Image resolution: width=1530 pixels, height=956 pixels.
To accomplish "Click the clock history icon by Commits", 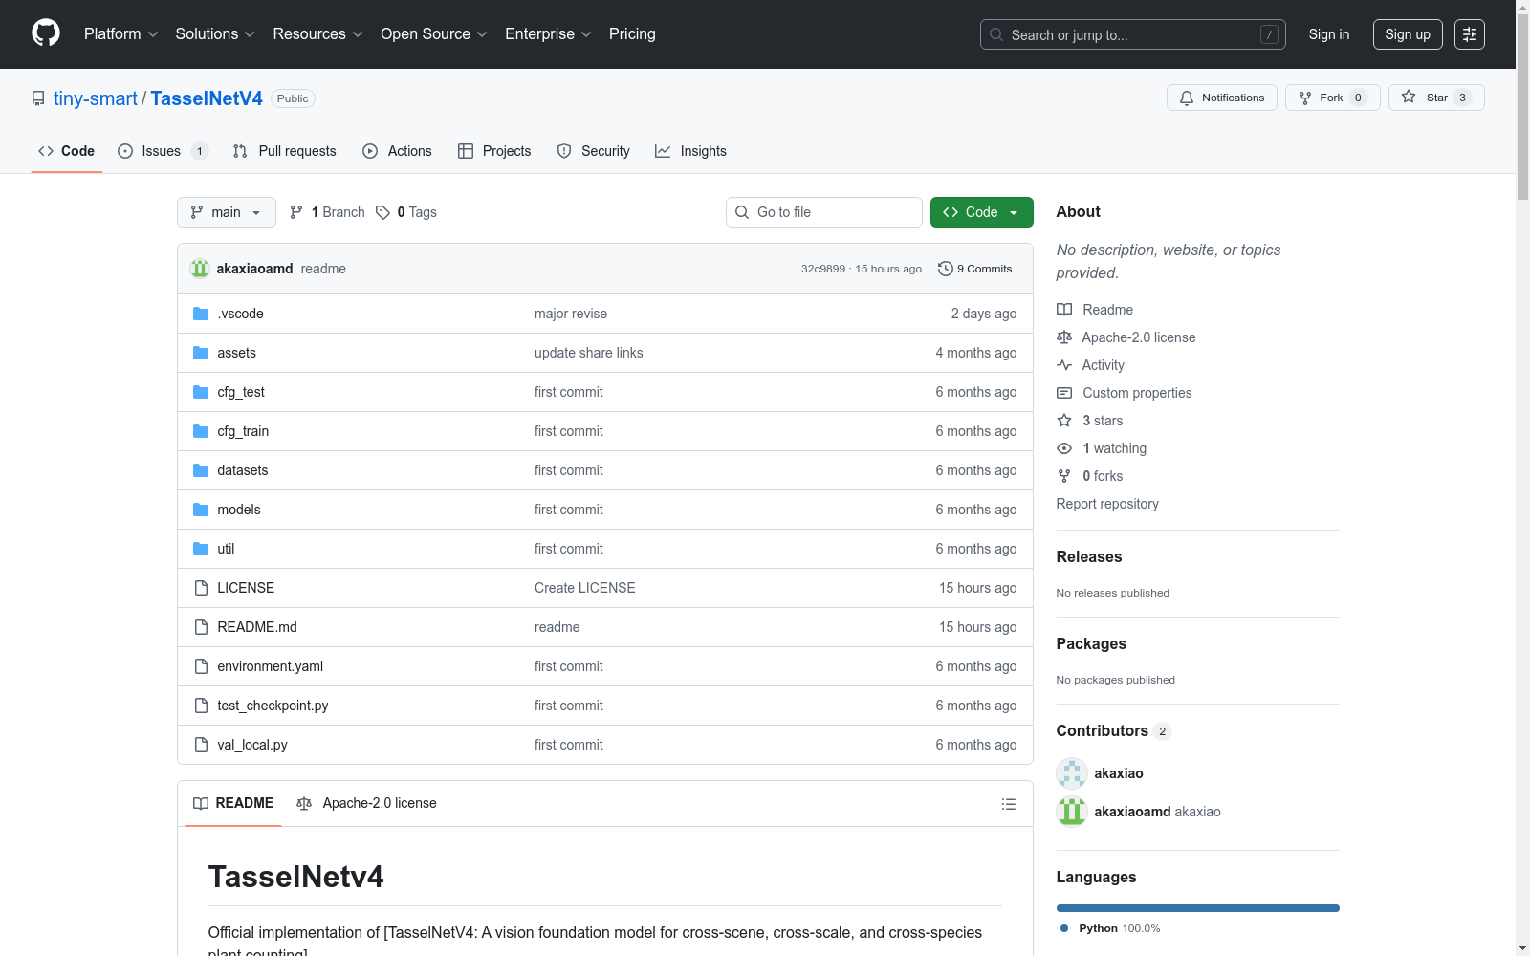I will (x=946, y=269).
